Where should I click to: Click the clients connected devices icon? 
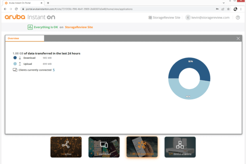click(15, 70)
